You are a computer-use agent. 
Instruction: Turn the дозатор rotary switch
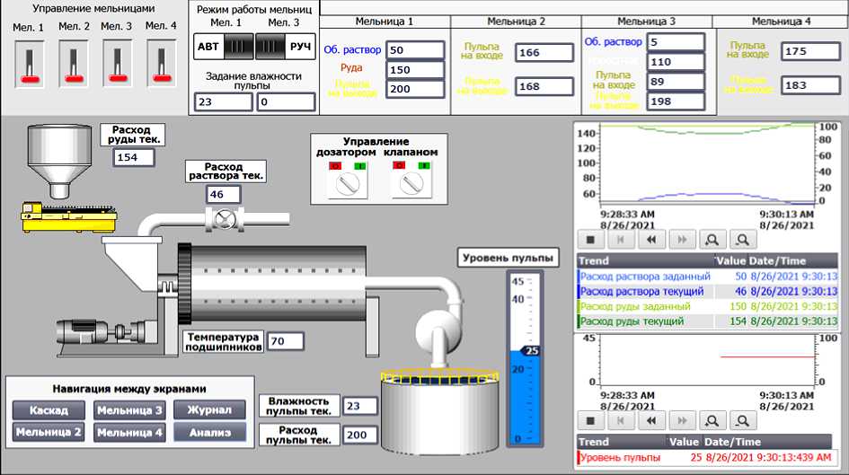(x=340, y=183)
